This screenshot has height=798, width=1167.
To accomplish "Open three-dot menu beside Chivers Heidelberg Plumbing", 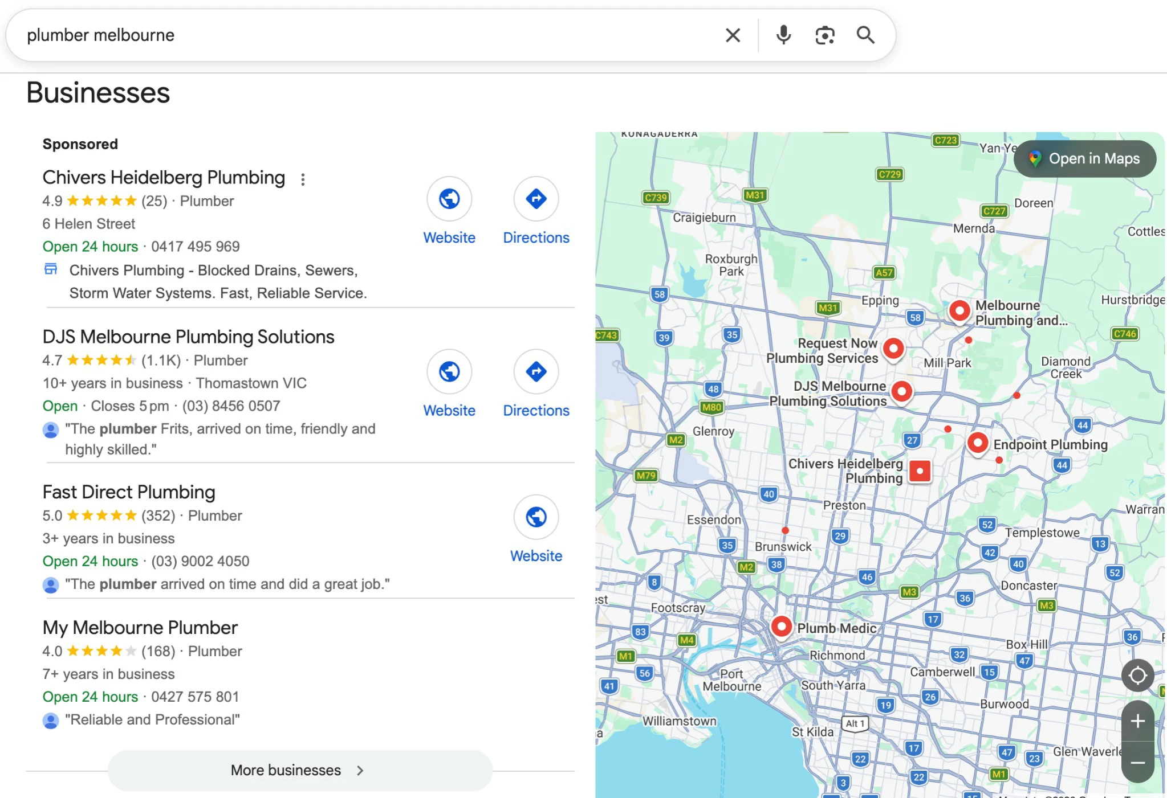I will pos(303,179).
